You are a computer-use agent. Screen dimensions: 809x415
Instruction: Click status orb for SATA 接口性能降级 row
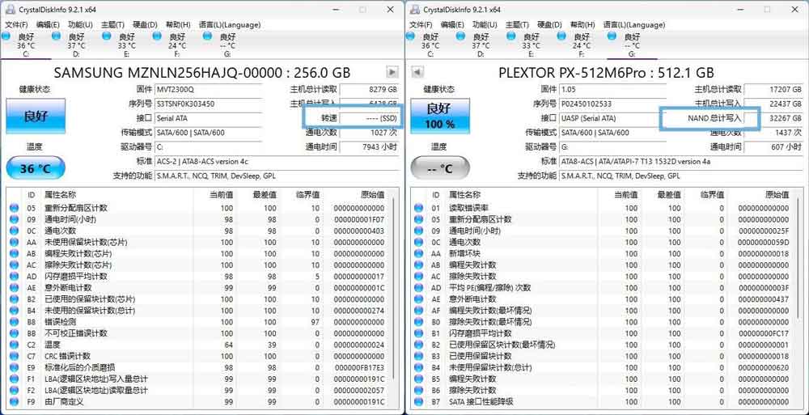[x=418, y=401]
